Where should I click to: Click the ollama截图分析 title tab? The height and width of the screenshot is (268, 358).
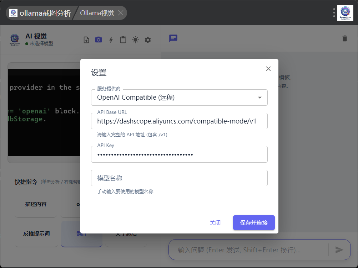point(40,13)
